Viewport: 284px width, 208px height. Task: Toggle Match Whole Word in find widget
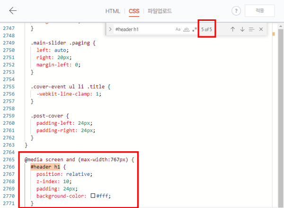186,29
